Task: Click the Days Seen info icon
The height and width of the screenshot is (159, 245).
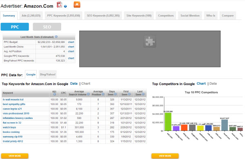Action: 115,94
